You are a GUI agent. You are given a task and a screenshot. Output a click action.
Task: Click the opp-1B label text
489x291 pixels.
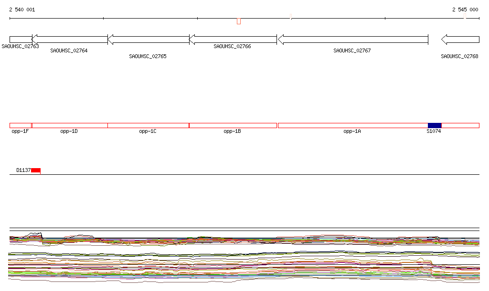(233, 131)
